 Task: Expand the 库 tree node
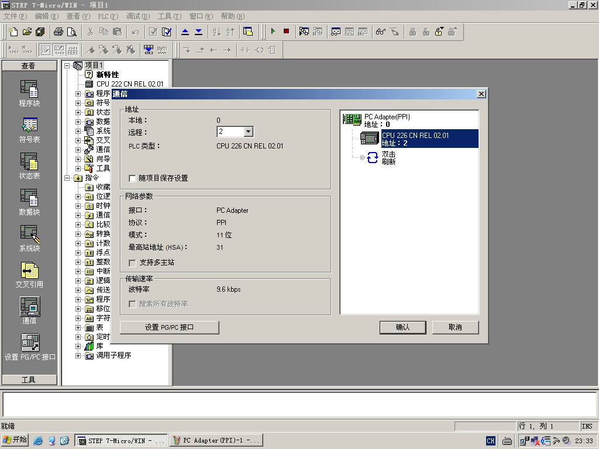pyautogui.click(x=78, y=346)
